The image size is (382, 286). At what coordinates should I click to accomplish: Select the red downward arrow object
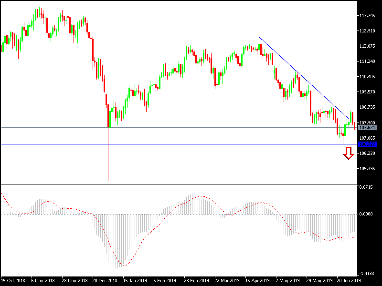coord(348,153)
